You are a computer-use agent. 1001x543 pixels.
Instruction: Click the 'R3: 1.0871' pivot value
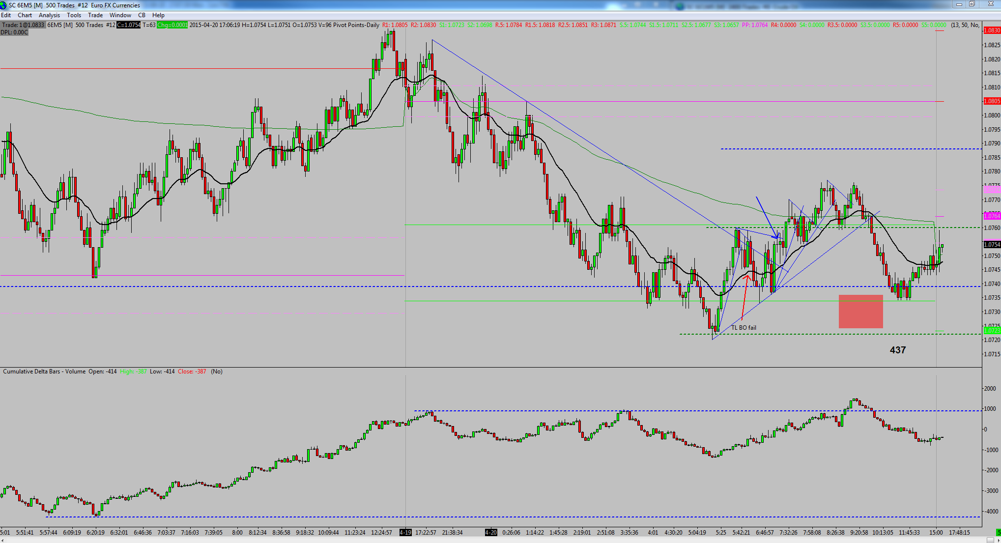(603, 25)
